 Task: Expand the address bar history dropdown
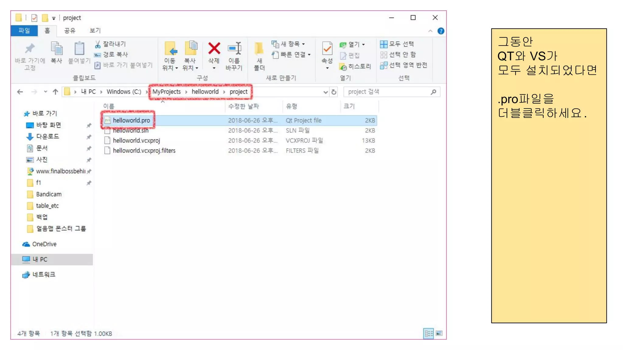point(325,92)
